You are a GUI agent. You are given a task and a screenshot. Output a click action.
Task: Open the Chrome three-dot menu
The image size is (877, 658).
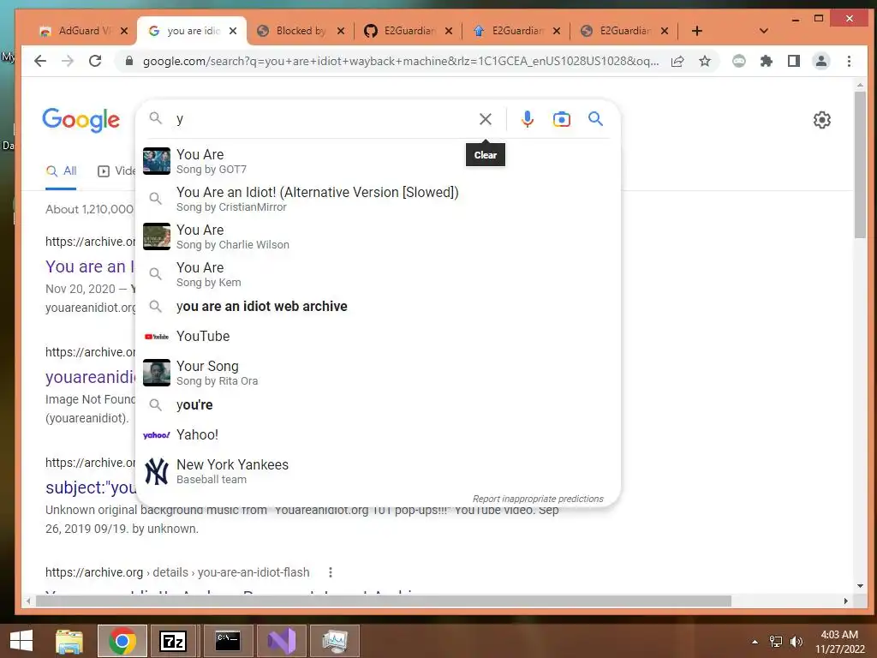click(849, 61)
